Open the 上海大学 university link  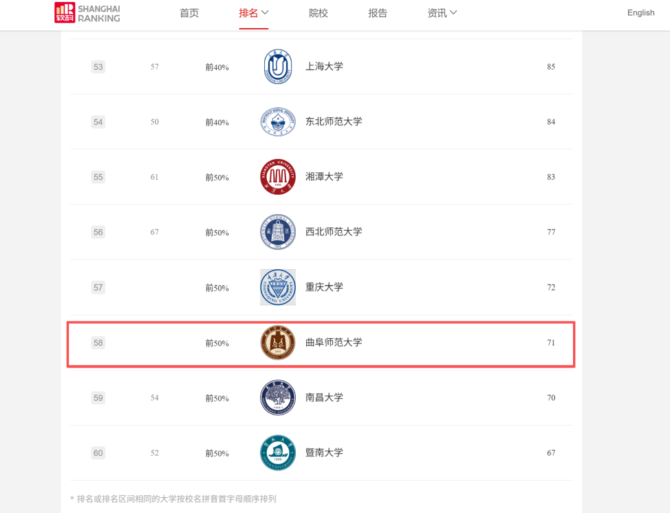[324, 67]
